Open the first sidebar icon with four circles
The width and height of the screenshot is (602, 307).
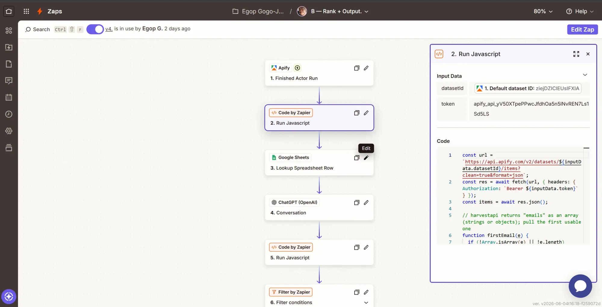pyautogui.click(x=9, y=30)
